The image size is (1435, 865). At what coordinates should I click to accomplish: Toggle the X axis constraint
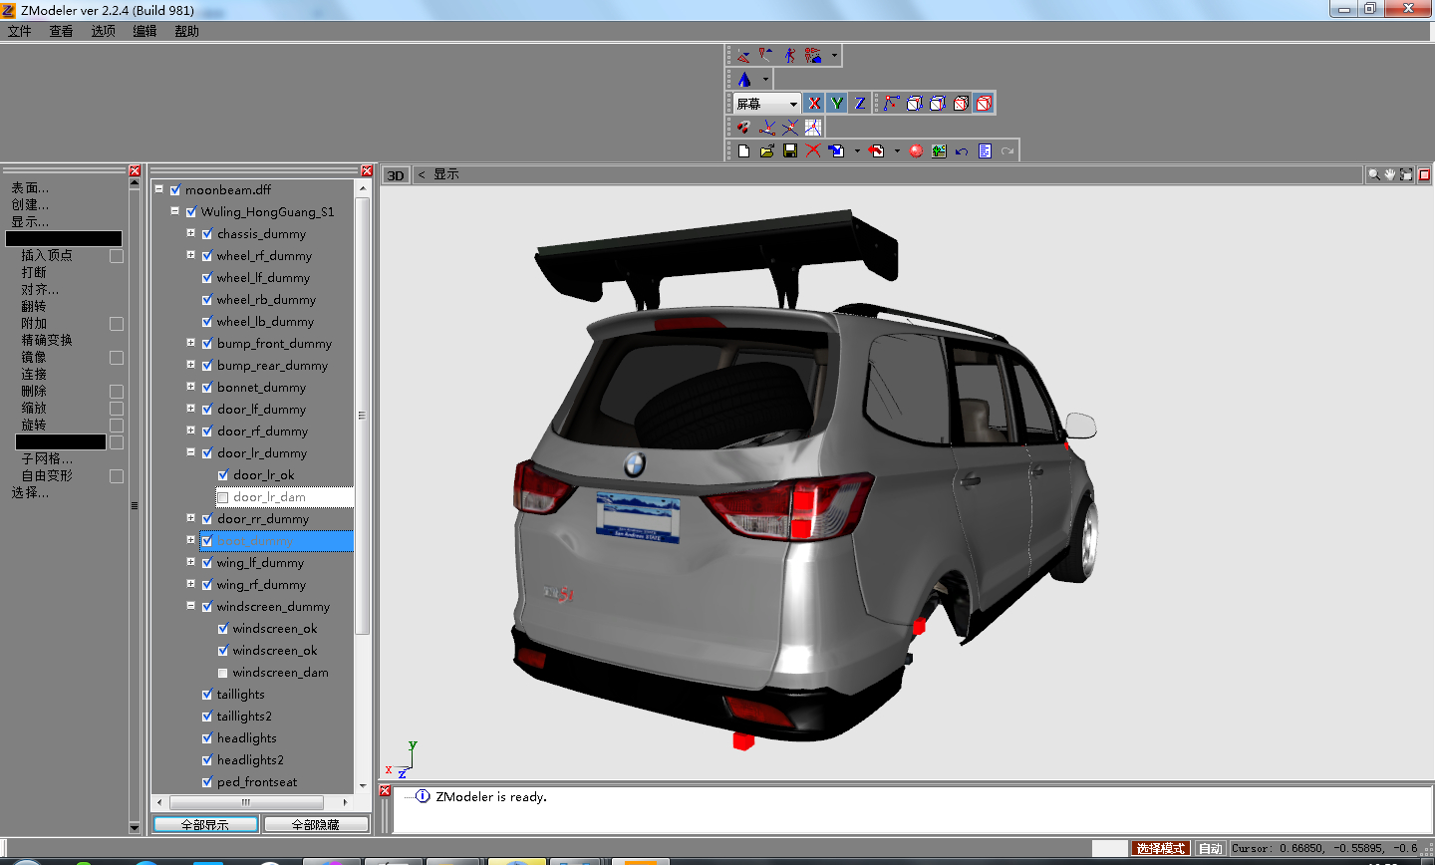click(814, 104)
